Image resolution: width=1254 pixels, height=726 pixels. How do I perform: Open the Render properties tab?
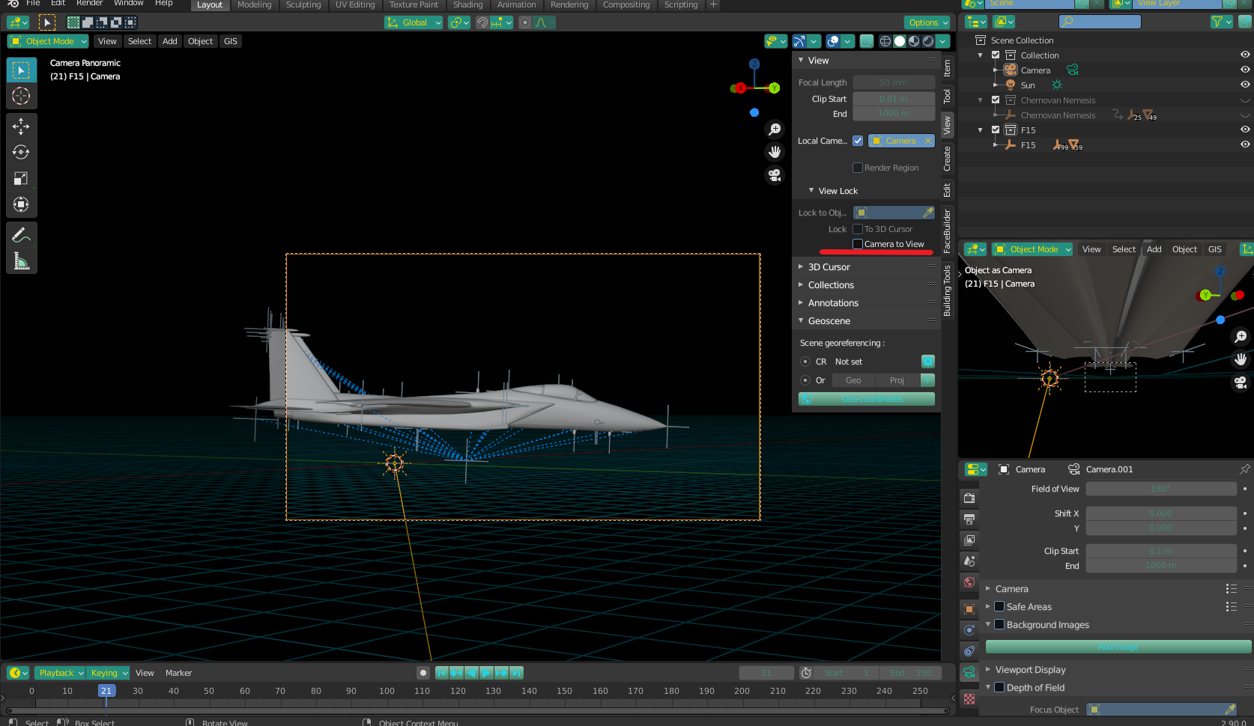pos(969,498)
